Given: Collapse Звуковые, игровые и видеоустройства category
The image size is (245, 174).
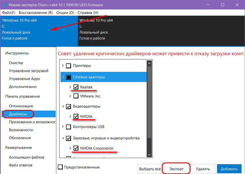Looking at the screenshot, I should click(x=63, y=138).
